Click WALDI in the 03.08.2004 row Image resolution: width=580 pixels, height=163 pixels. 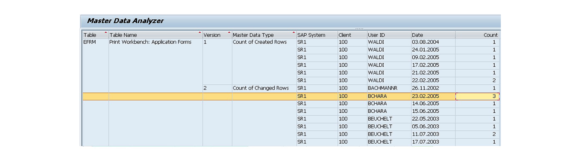tap(389, 42)
